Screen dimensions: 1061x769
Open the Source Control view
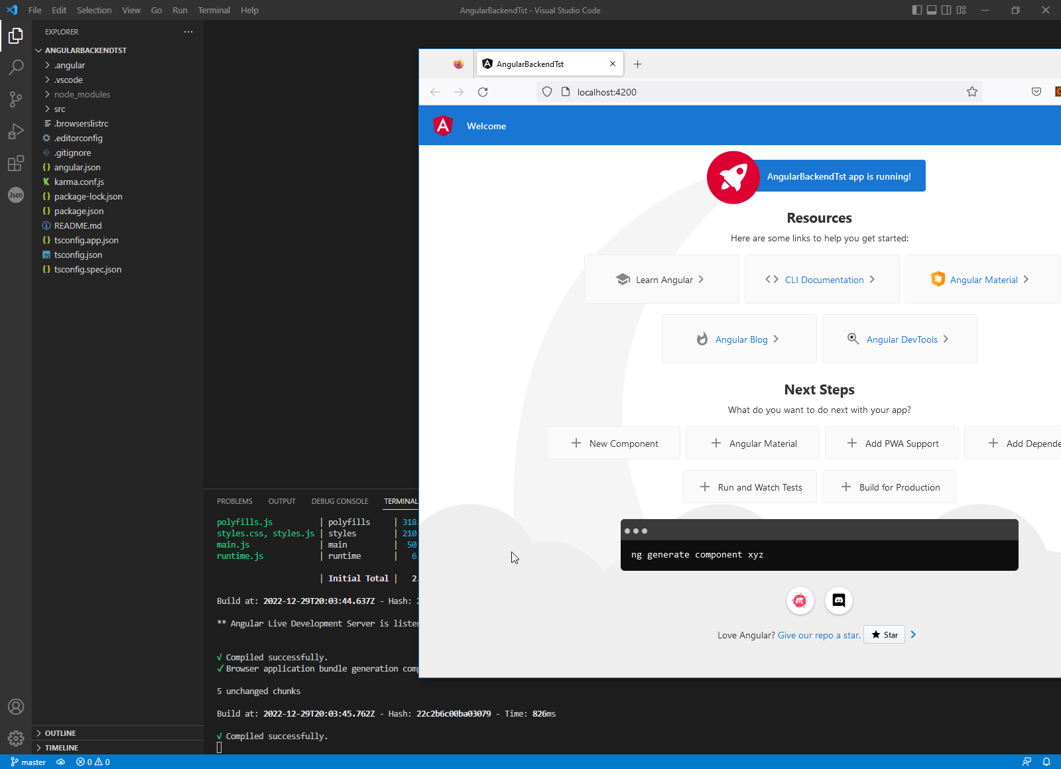tap(16, 99)
